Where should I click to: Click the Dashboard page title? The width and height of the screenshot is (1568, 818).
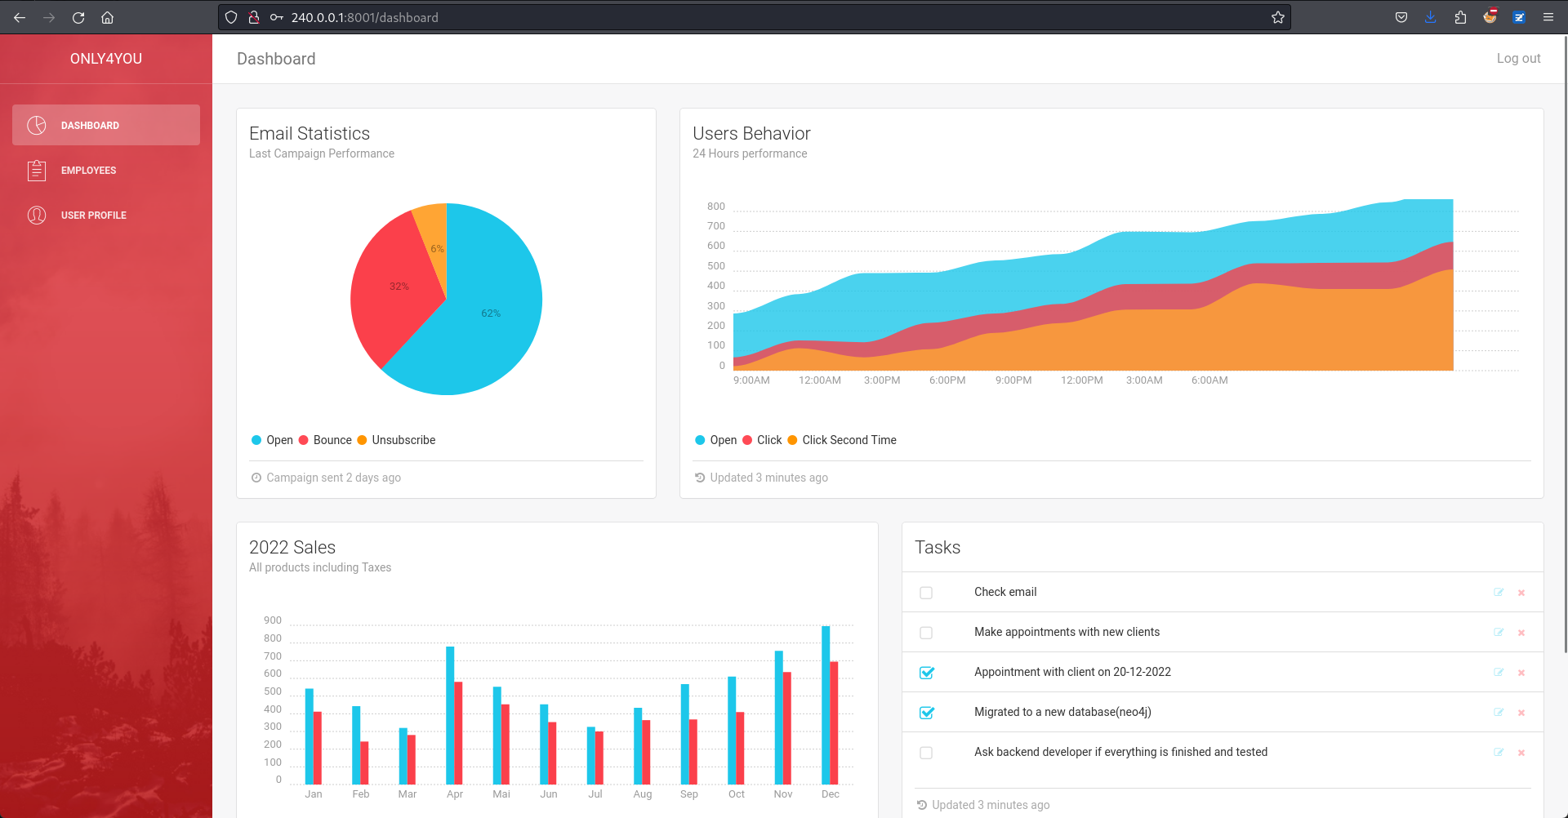[x=276, y=59]
